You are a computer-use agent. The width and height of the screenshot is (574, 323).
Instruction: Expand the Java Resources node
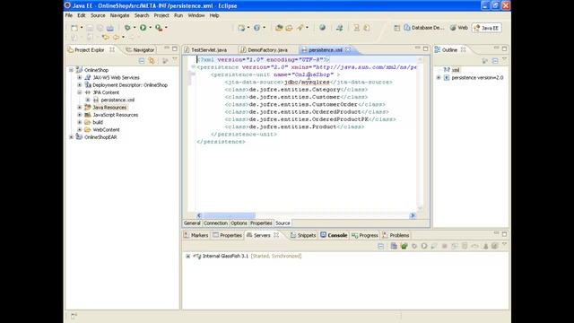[x=80, y=108]
